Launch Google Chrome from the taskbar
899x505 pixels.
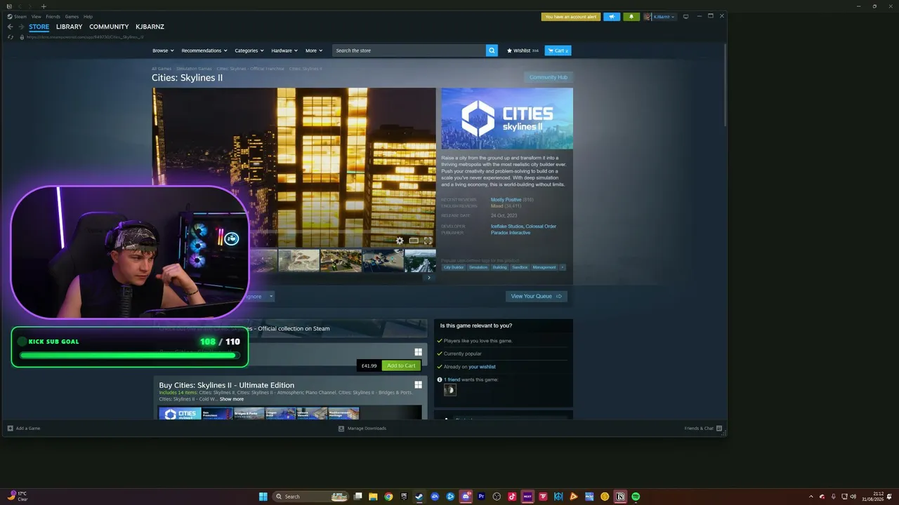point(388,497)
